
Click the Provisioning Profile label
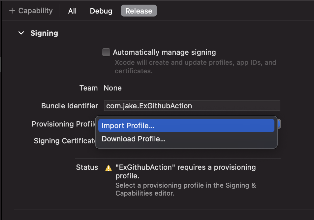(64, 124)
